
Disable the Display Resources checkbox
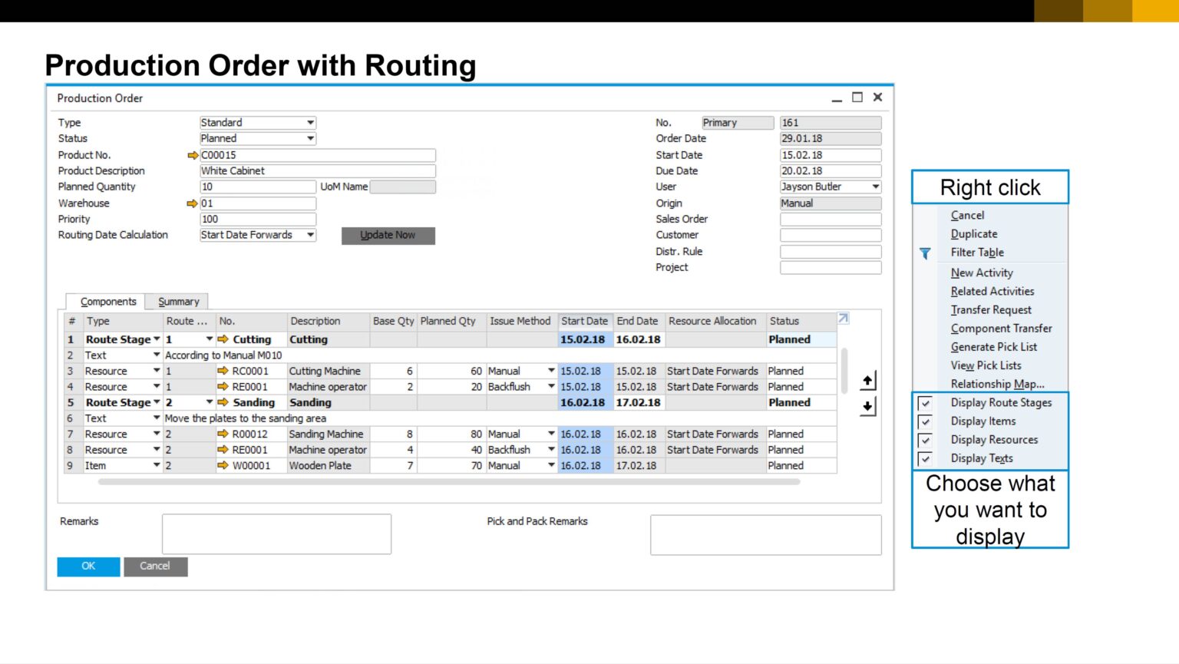point(926,440)
